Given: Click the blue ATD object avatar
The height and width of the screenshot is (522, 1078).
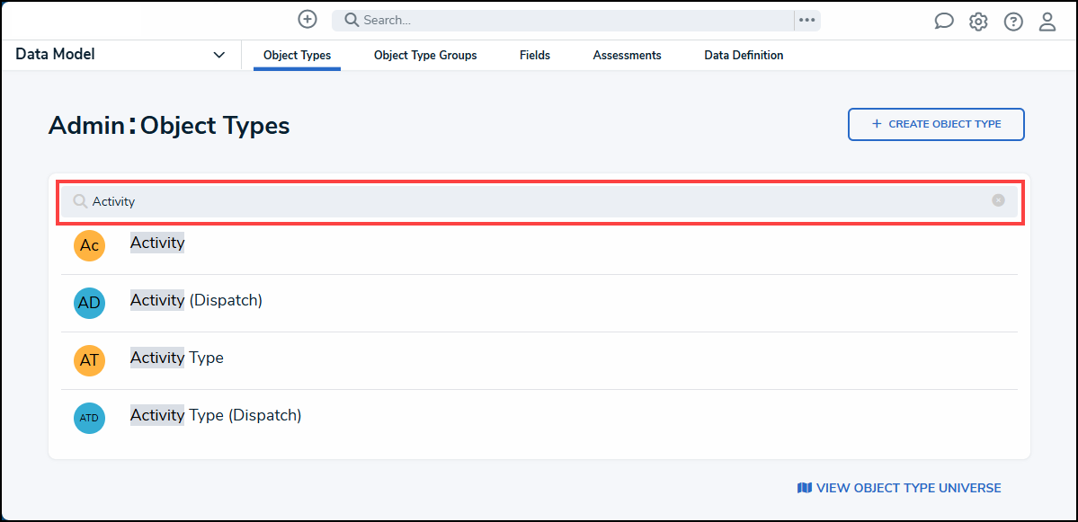Looking at the screenshot, I should (x=89, y=418).
